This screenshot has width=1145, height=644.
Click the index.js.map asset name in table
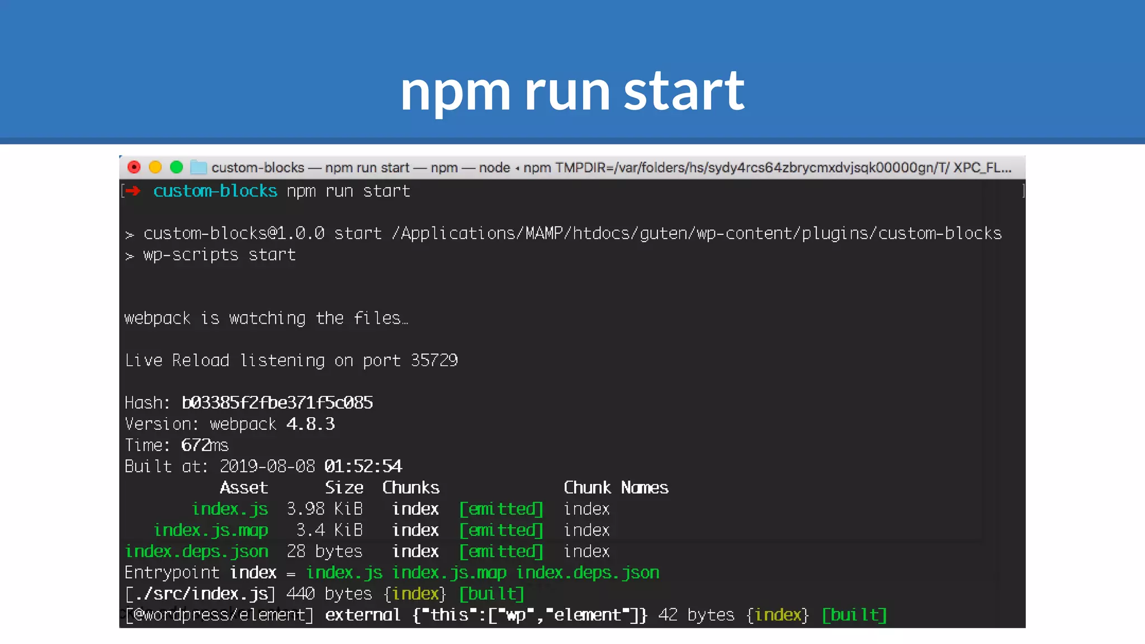211,530
